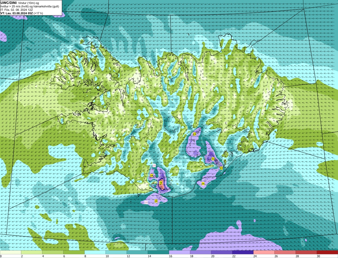Click the legend scale value 2

coord(22,256)
